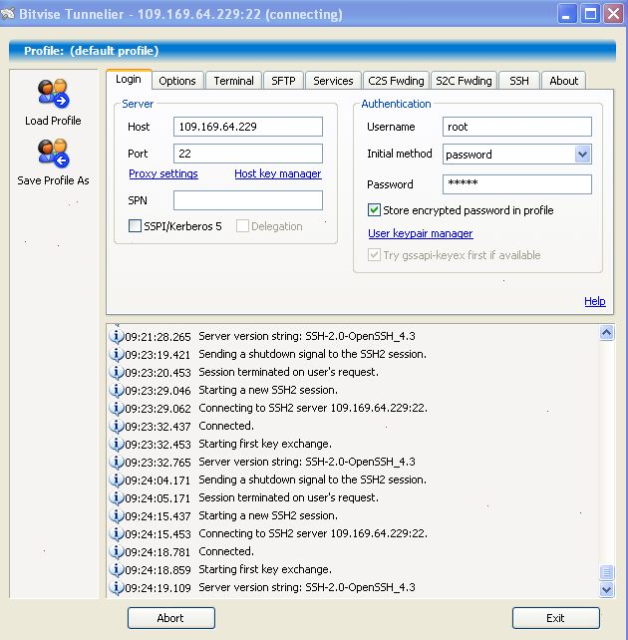Select the Login tab

click(129, 79)
